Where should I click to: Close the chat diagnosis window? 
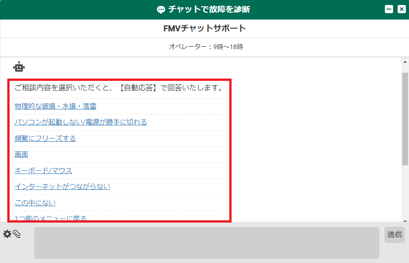(401, 9)
